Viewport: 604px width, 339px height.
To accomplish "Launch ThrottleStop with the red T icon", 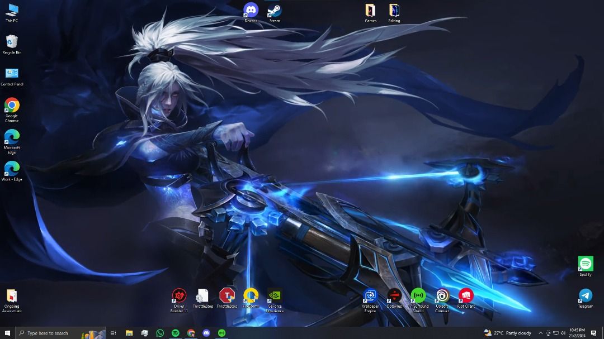I will click(x=227, y=298).
